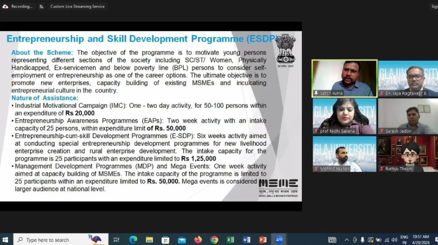Open File Explorer from the taskbar
Viewport: 438px width, 245px height.
(x=149, y=239)
